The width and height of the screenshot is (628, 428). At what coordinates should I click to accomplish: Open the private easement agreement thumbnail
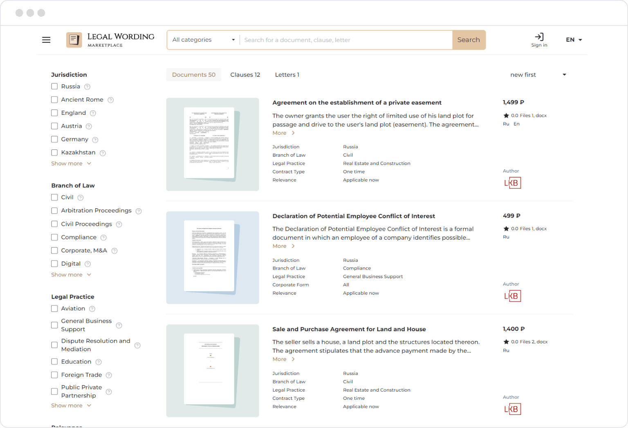tap(212, 144)
